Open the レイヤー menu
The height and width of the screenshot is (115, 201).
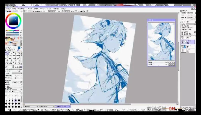point(29,9)
